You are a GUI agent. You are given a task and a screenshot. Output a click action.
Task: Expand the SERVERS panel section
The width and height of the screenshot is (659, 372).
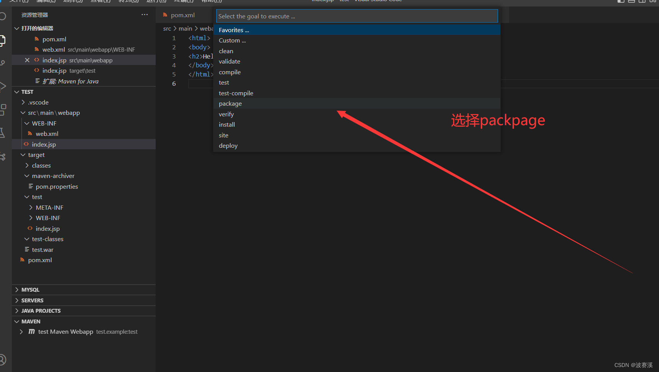pyautogui.click(x=16, y=300)
